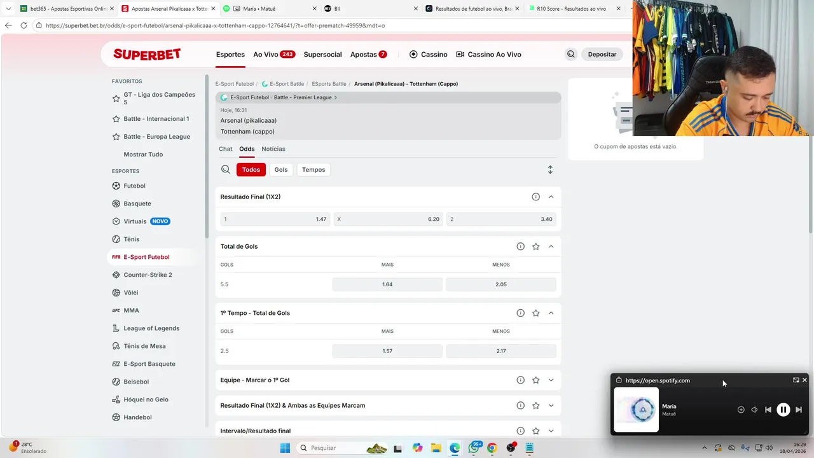
Task: Favorite the Intervalo/Resultado final market star
Action: [x=535, y=431]
